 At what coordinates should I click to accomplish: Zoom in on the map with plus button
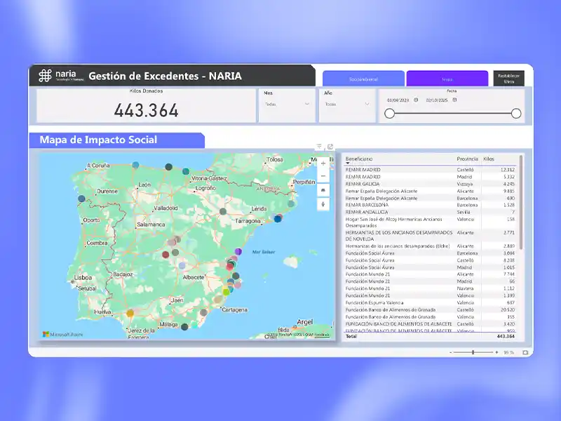[x=323, y=163]
